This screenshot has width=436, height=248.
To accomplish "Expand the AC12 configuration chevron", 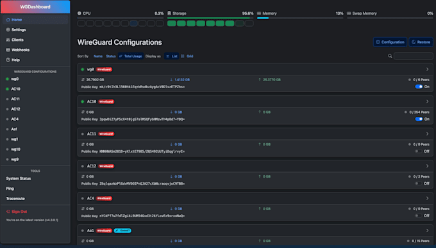I will [428, 166].
